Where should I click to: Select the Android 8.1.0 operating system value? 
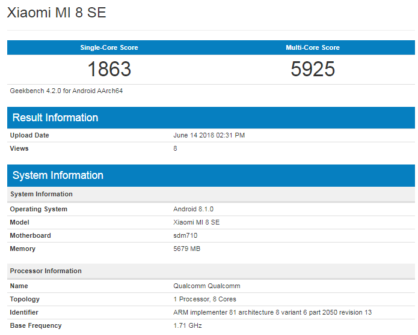[x=193, y=209]
